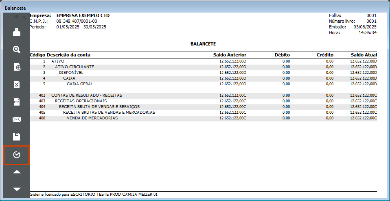
Task: Click the zoom magnifier icon
Action: pos(17,50)
